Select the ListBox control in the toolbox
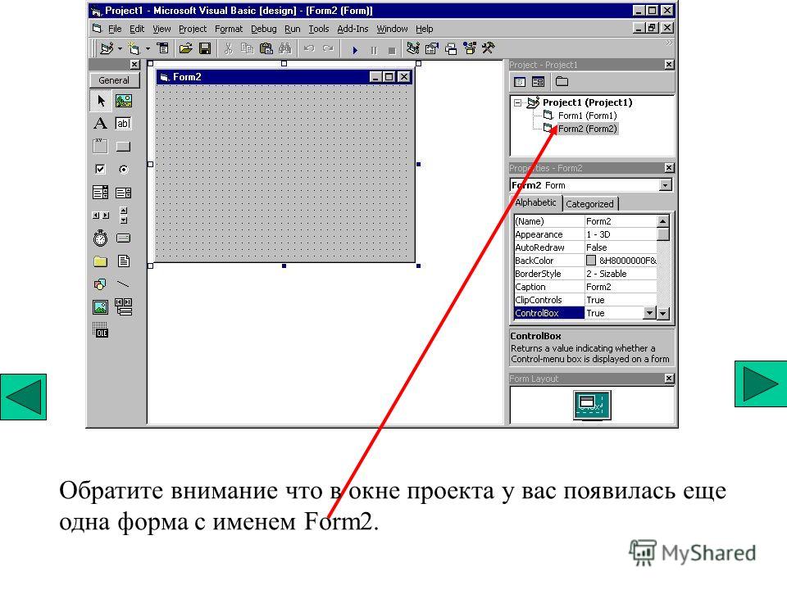Screen dimensions: 787x590 pos(124,193)
